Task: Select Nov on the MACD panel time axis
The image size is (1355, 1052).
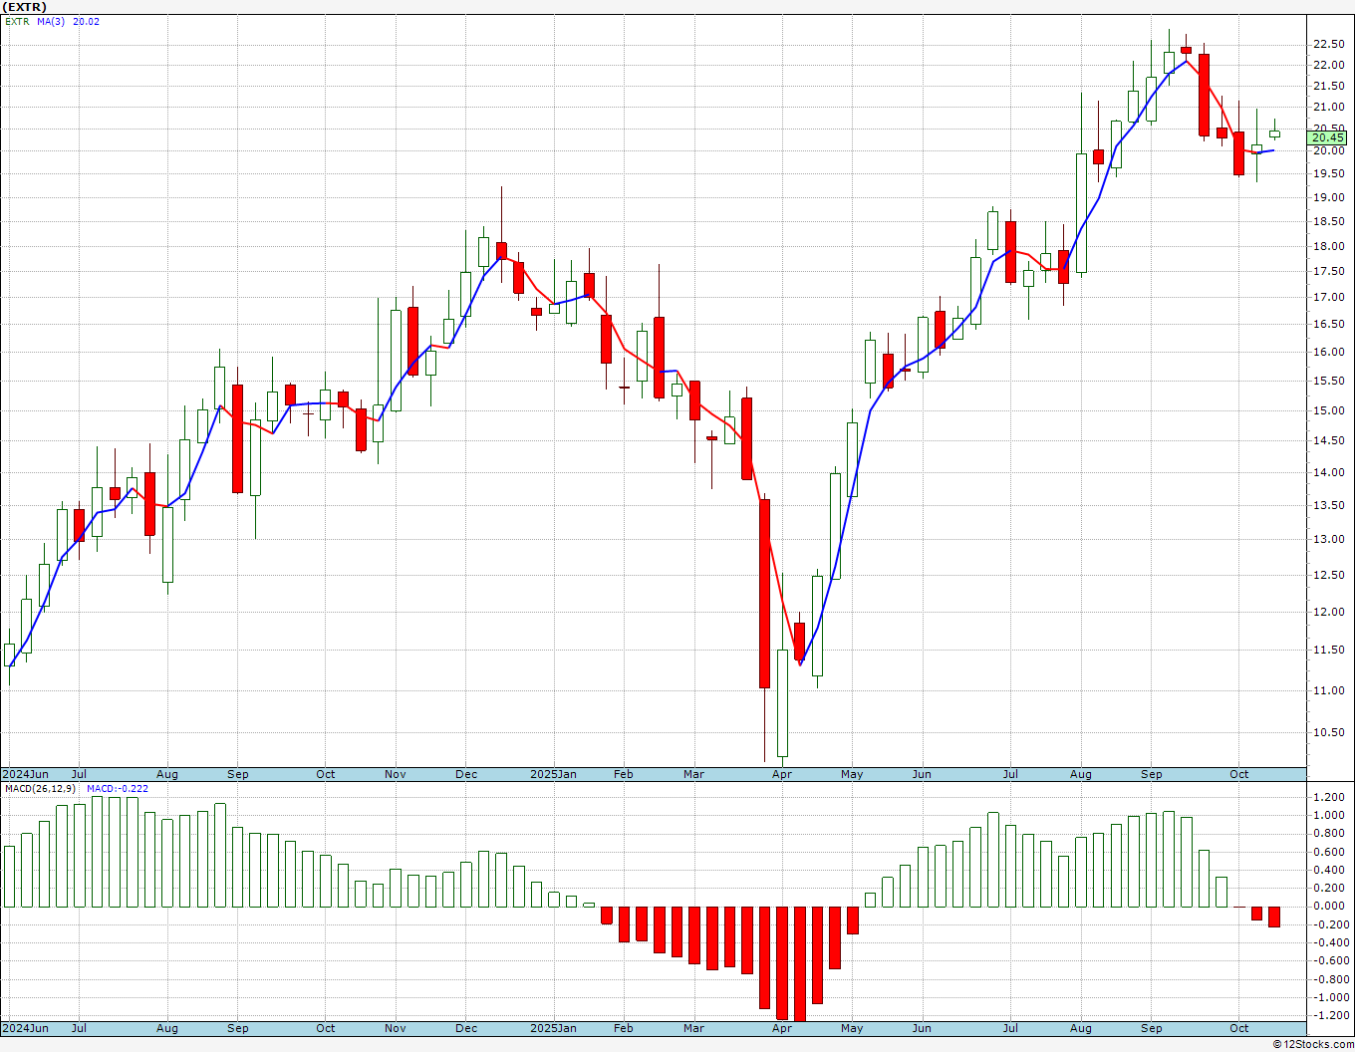Action: coord(396,1028)
